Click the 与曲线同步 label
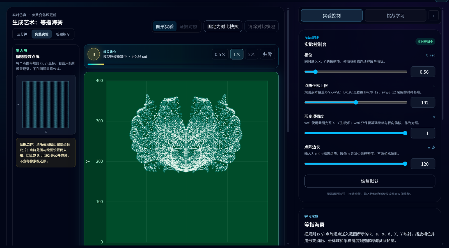The height and width of the screenshot is (248, 449). pos(311,38)
